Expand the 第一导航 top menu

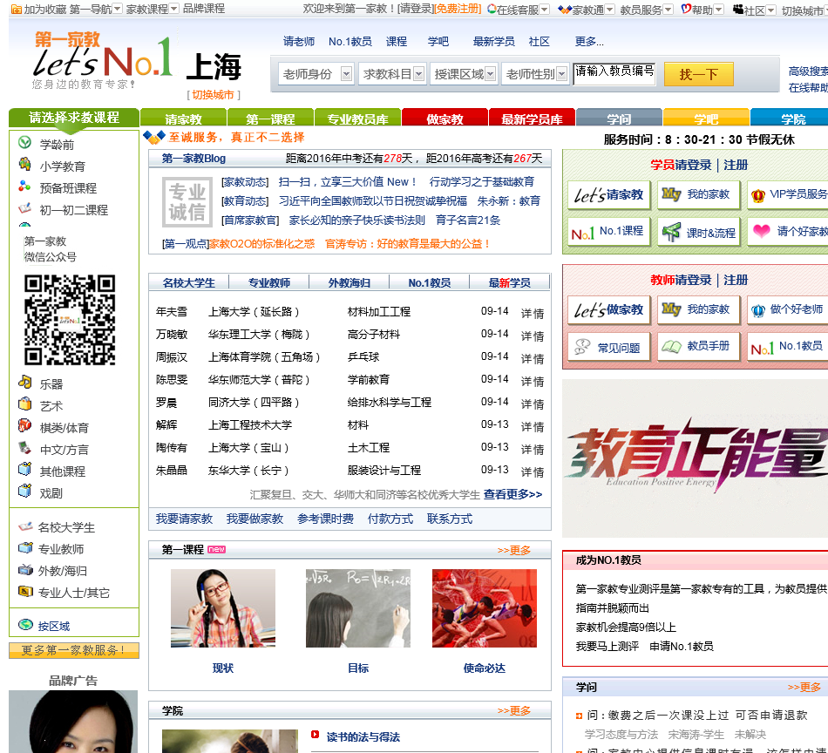click(x=118, y=9)
